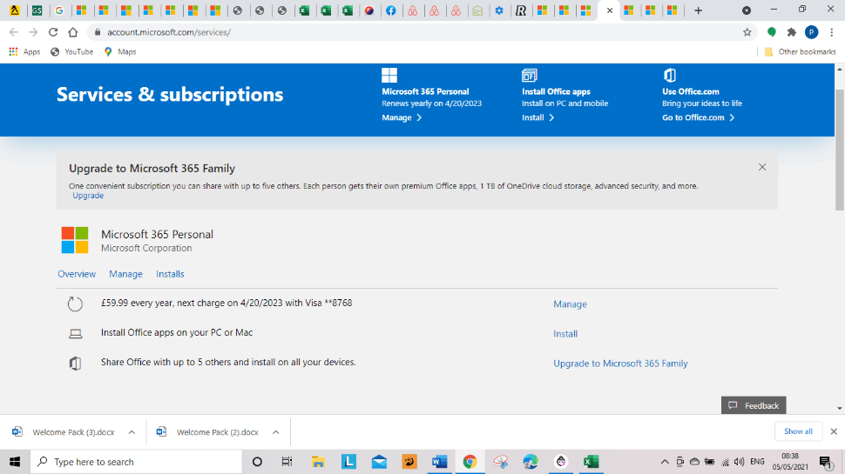Click Upgrade to Microsoft 365 Family link
The image size is (845, 474).
620,364
